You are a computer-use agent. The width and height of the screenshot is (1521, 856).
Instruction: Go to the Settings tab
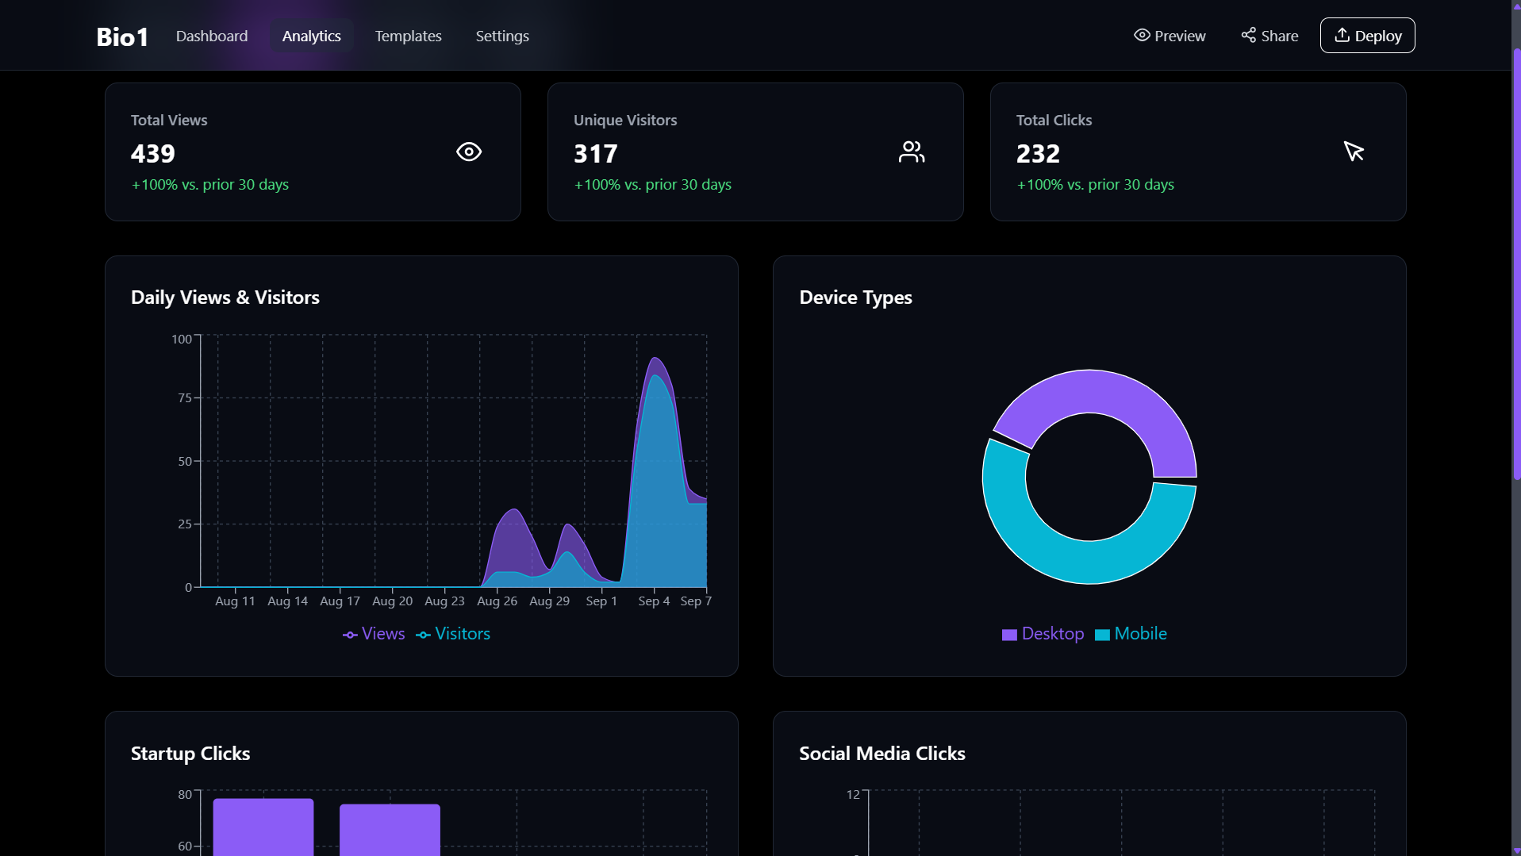pyautogui.click(x=502, y=36)
